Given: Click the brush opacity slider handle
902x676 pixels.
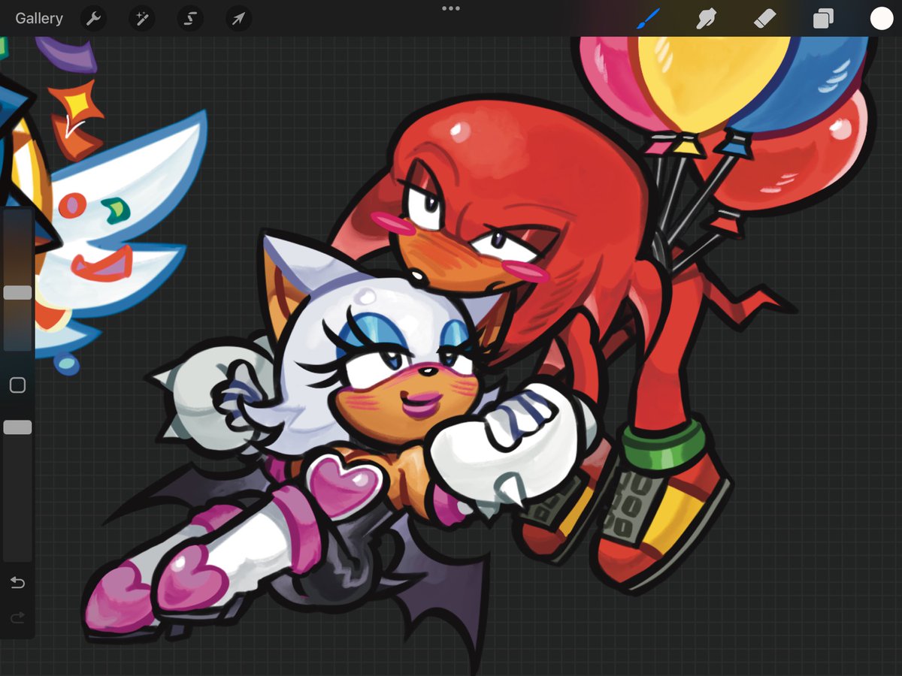Looking at the screenshot, I should [18, 427].
